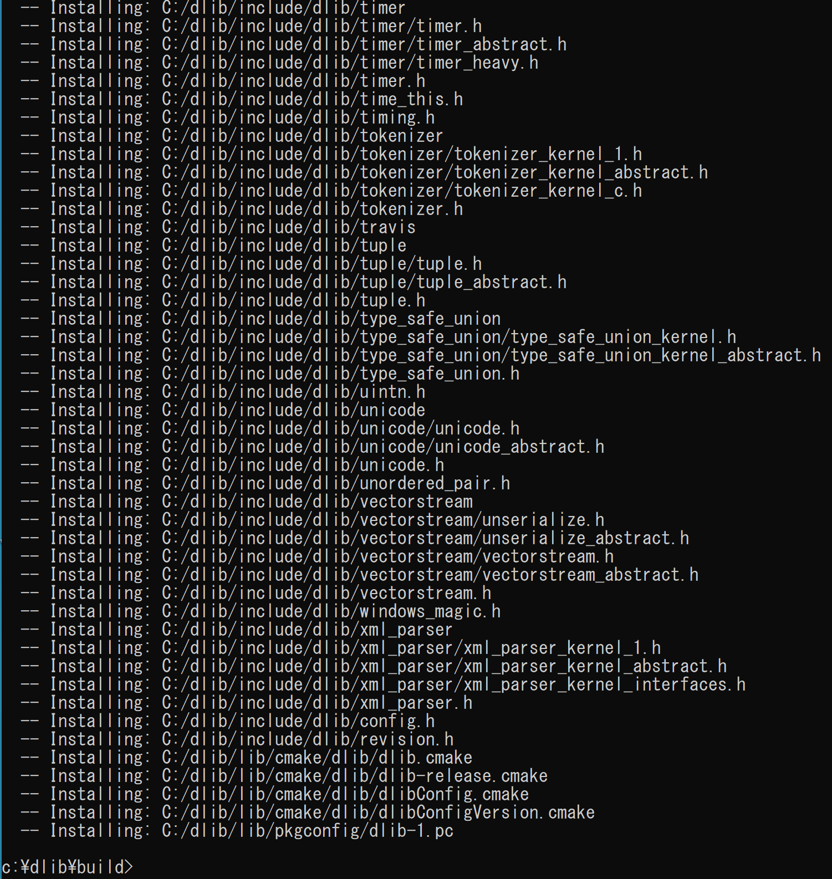Select the vectorstream_abstract.h line
This screenshot has height=879, width=832.
point(360,574)
